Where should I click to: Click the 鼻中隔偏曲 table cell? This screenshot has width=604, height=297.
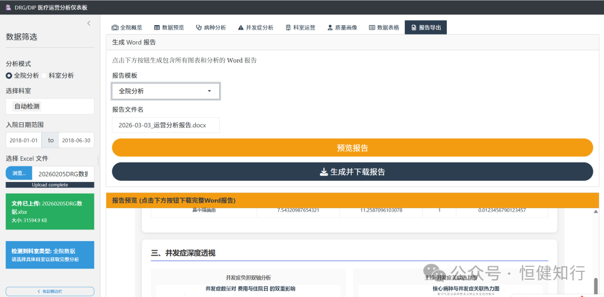coord(204,210)
